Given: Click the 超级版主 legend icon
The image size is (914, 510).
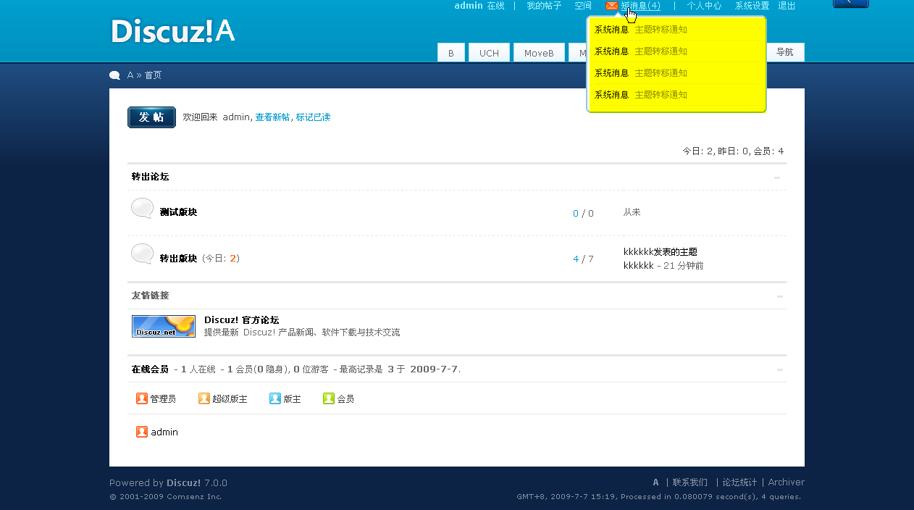Looking at the screenshot, I should pos(204,398).
